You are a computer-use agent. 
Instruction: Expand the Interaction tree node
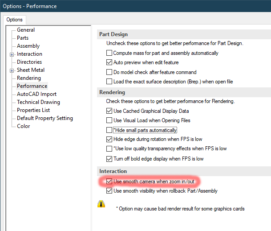click(x=12, y=54)
